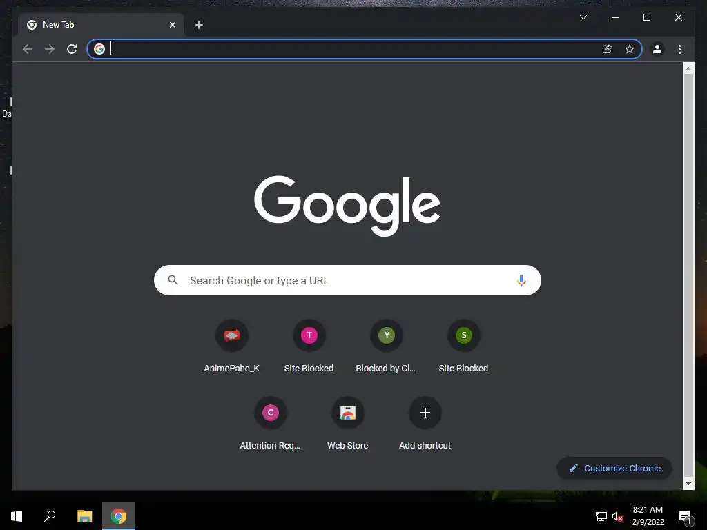
Task: Open the green S Site Blocked shortcut
Action: 463,347
